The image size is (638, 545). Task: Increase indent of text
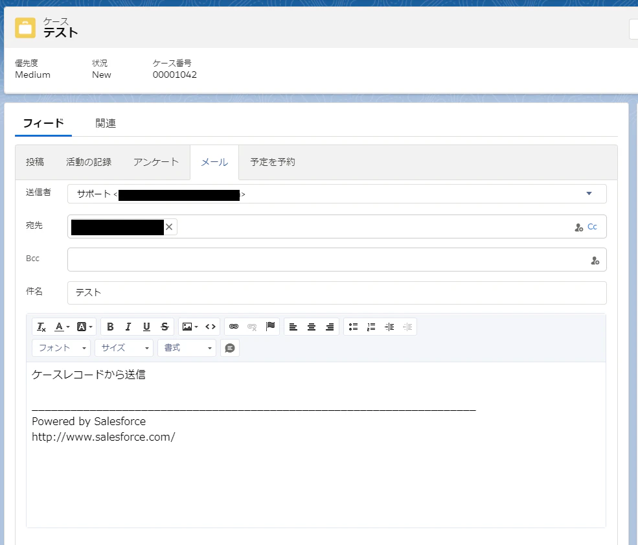(389, 327)
